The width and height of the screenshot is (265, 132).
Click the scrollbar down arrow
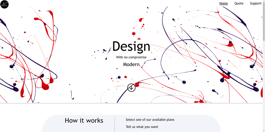tap(264, 131)
